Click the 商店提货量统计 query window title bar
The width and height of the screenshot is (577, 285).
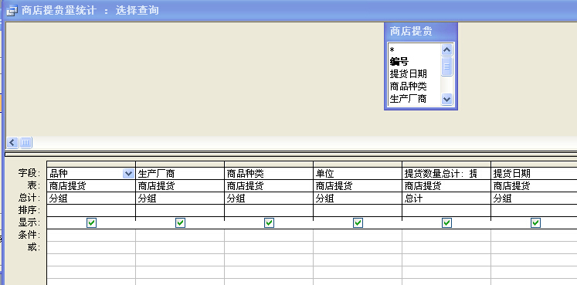pyautogui.click(x=290, y=10)
